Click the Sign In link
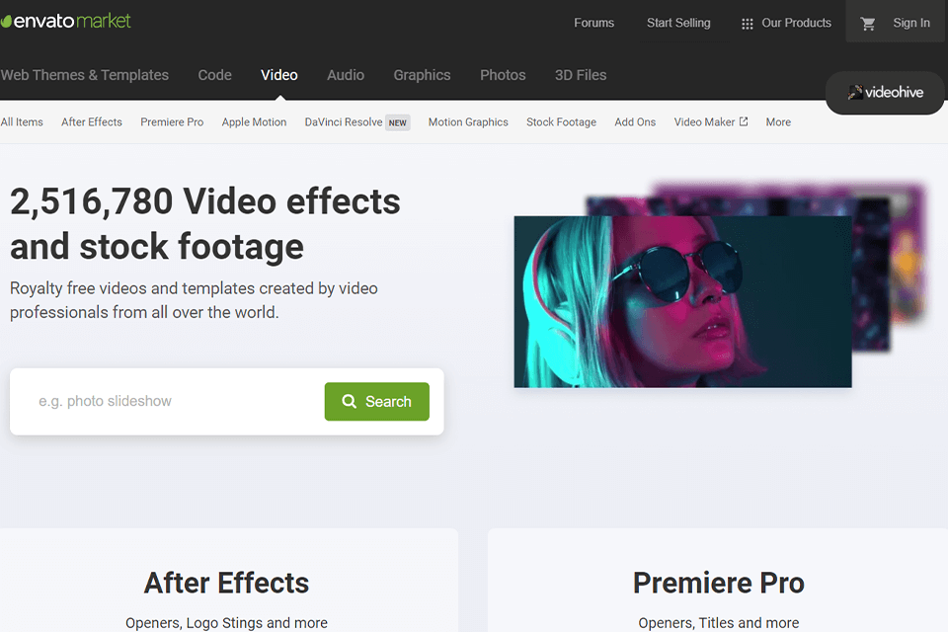The image size is (948, 632). click(x=911, y=23)
